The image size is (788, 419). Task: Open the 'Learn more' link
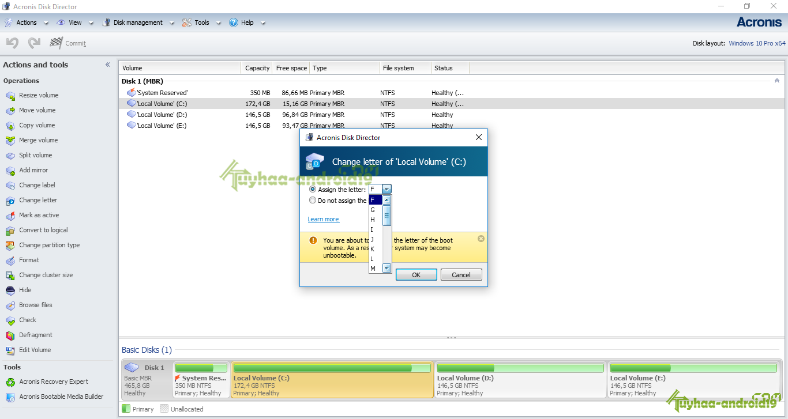[x=323, y=219]
